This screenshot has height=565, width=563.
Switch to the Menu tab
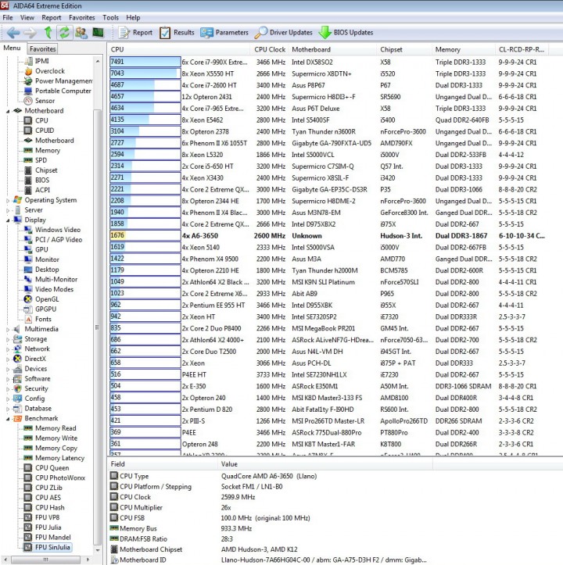[x=12, y=48]
